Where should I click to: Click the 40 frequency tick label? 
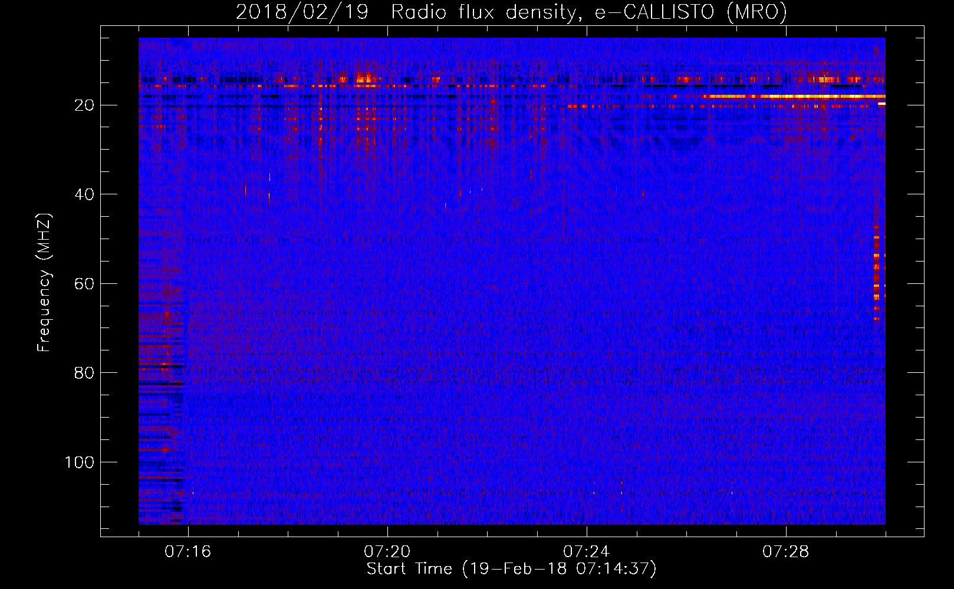tap(85, 194)
